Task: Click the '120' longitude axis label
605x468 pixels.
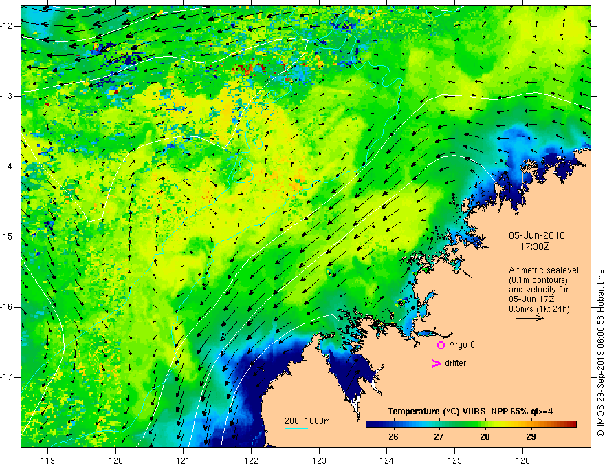Action: click(115, 460)
